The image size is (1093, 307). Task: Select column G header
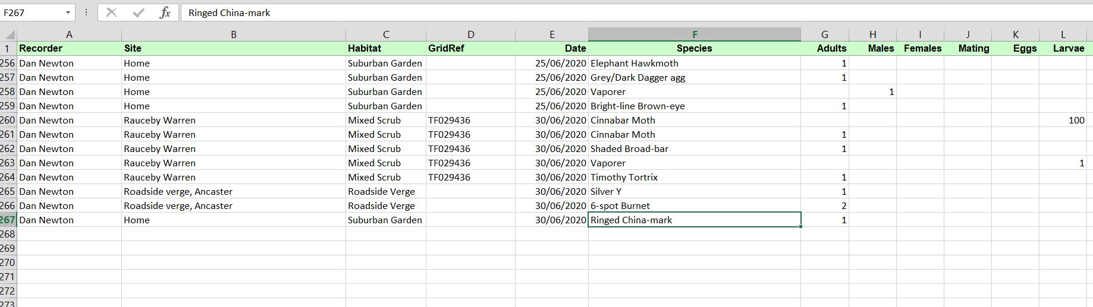pyautogui.click(x=825, y=34)
